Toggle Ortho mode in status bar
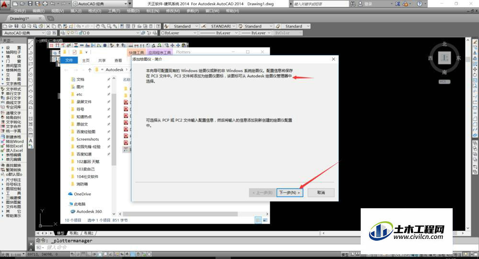 pos(89,254)
